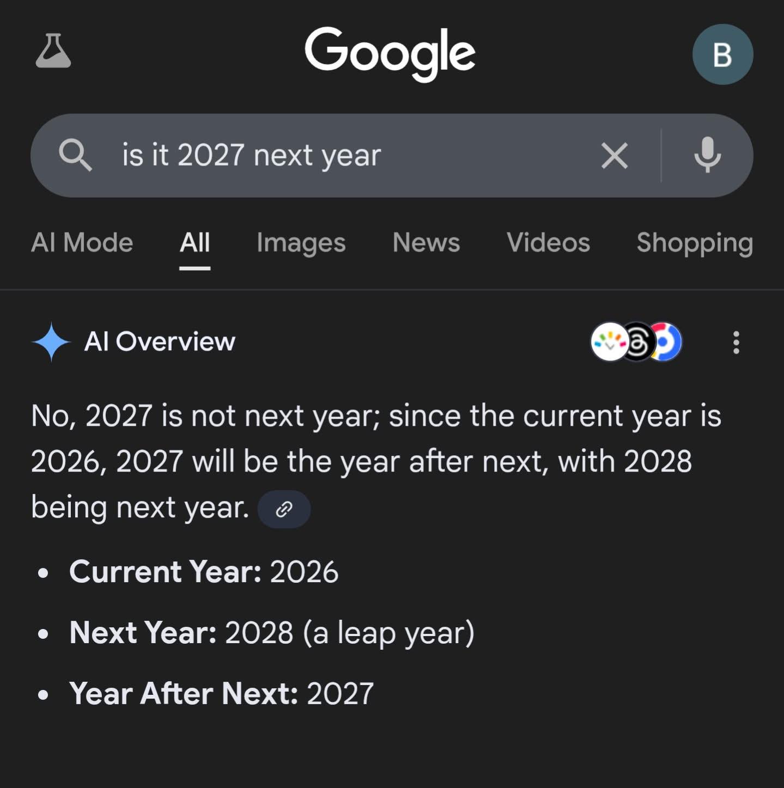Open the account avatar labeled B
This screenshot has width=784, height=788.
coord(722,54)
